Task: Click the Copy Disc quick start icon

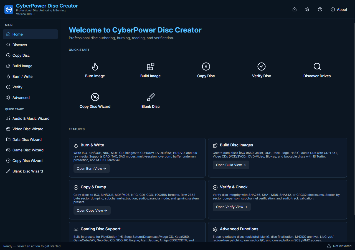Action: (206, 67)
